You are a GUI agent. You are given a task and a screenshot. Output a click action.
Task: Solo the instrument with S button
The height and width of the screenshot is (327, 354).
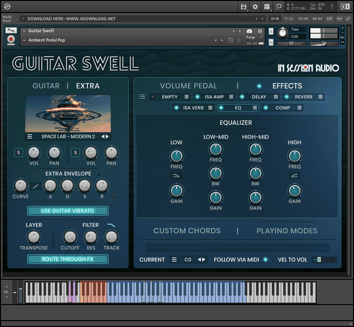pos(271,32)
